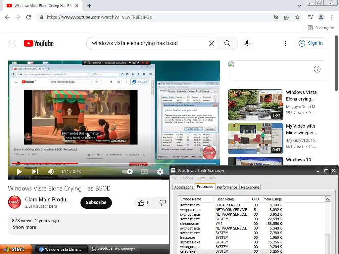Mute the video volume
Screen dimensions: 339x254
pyautogui.click(x=51, y=172)
